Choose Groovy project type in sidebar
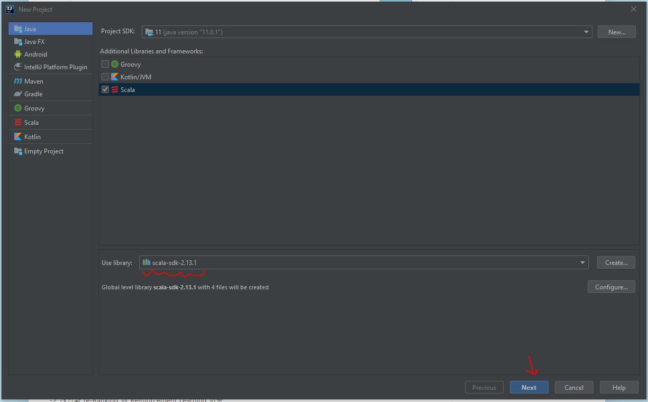648x402 pixels. click(50, 108)
